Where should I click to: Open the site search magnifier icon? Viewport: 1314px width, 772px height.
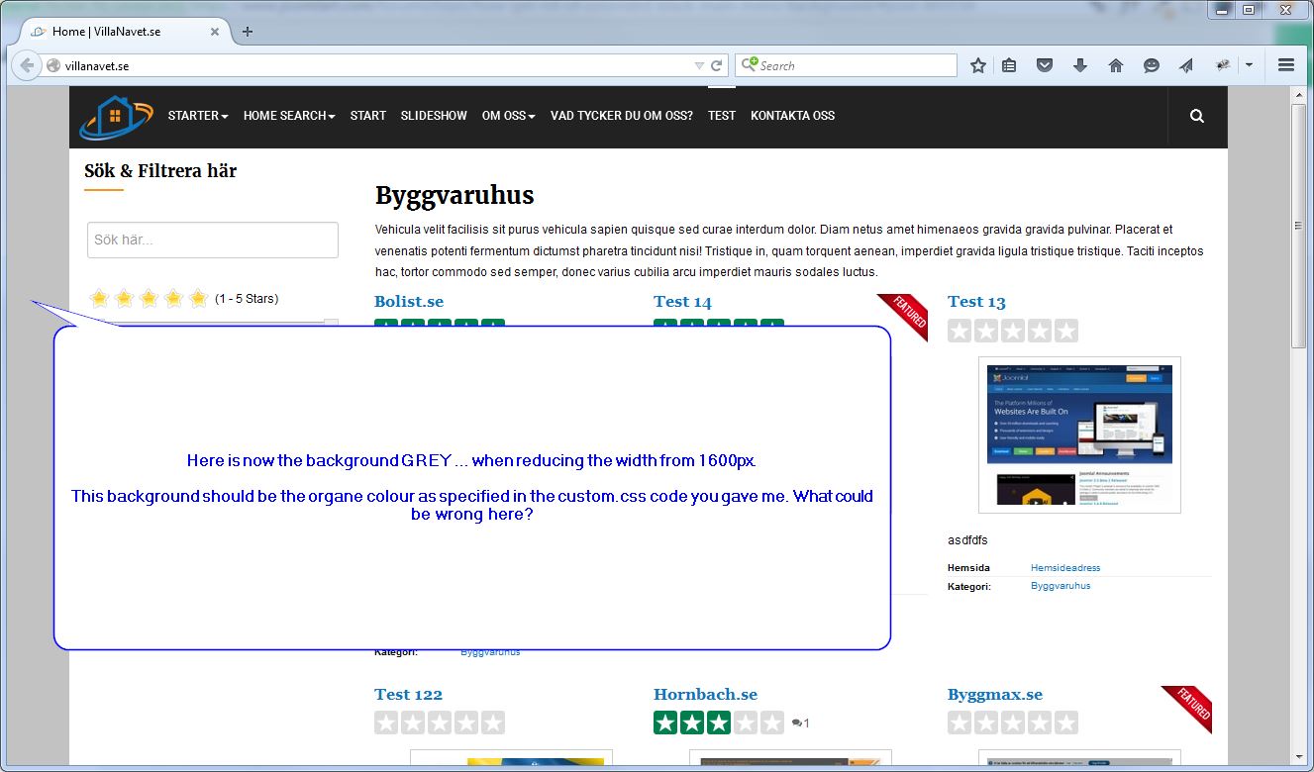pyautogui.click(x=1197, y=116)
